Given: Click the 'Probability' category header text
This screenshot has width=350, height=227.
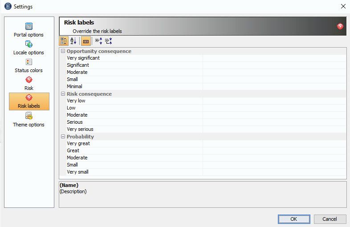Looking at the screenshot, I should point(80,137).
